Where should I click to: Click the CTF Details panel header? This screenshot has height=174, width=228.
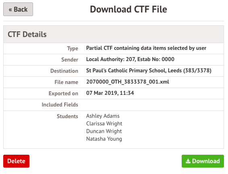coord(114,34)
